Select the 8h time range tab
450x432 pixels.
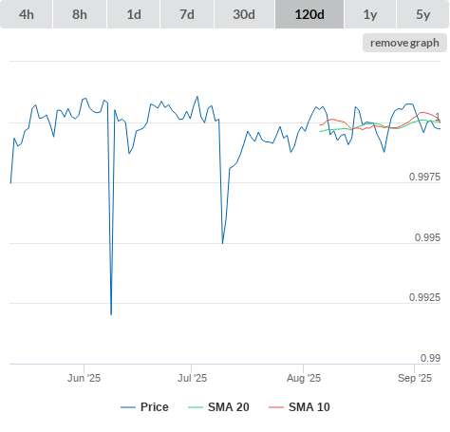tap(80, 14)
